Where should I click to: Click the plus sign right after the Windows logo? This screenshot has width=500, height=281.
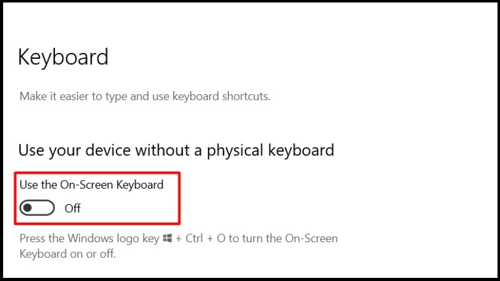pos(179,239)
